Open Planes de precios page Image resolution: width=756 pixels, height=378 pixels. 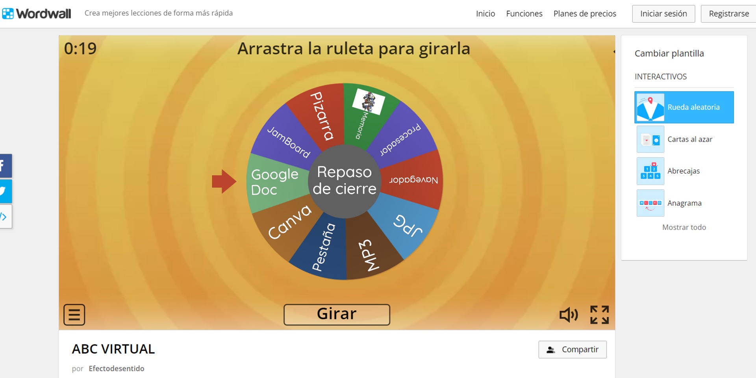(585, 14)
